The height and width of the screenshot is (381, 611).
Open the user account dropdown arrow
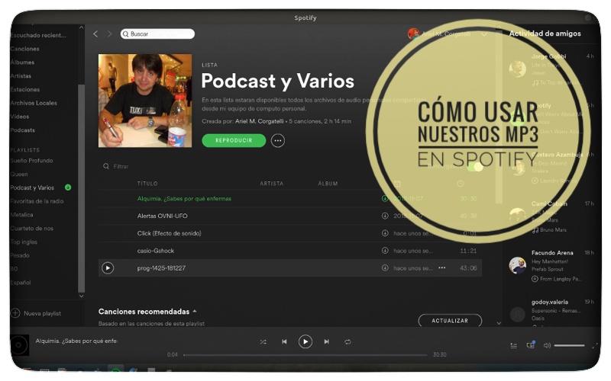pyautogui.click(x=483, y=34)
